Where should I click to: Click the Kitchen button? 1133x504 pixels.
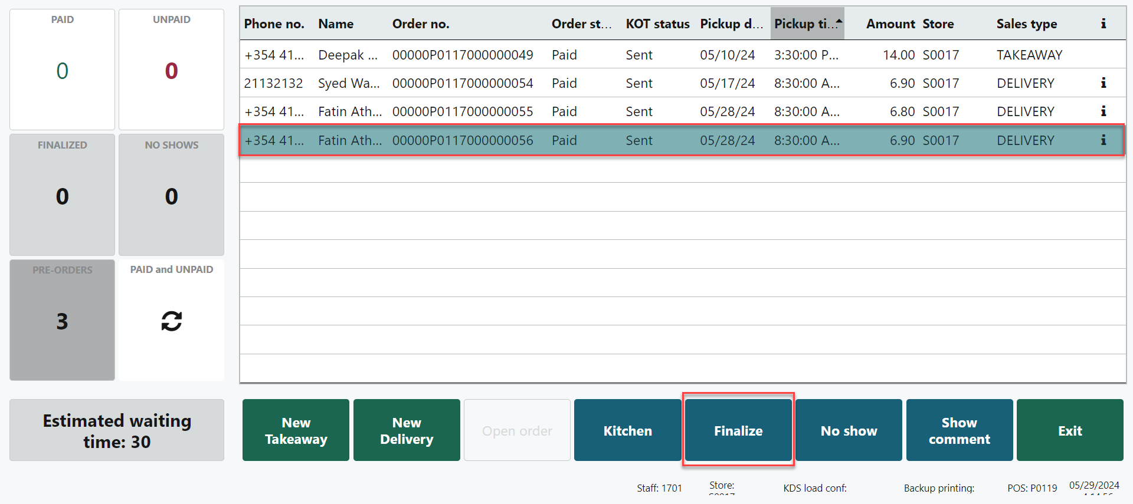click(627, 430)
